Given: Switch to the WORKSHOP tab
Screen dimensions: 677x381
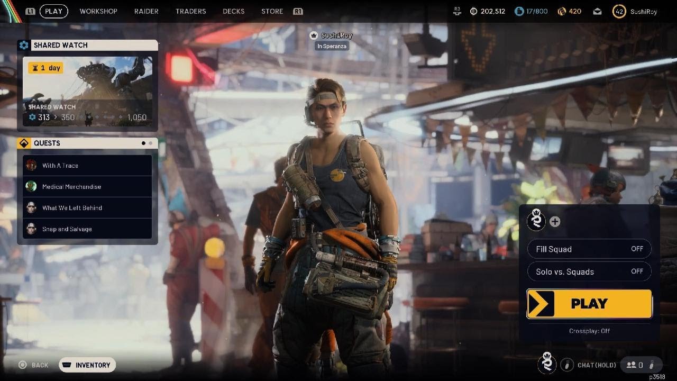Looking at the screenshot, I should 98,11.
